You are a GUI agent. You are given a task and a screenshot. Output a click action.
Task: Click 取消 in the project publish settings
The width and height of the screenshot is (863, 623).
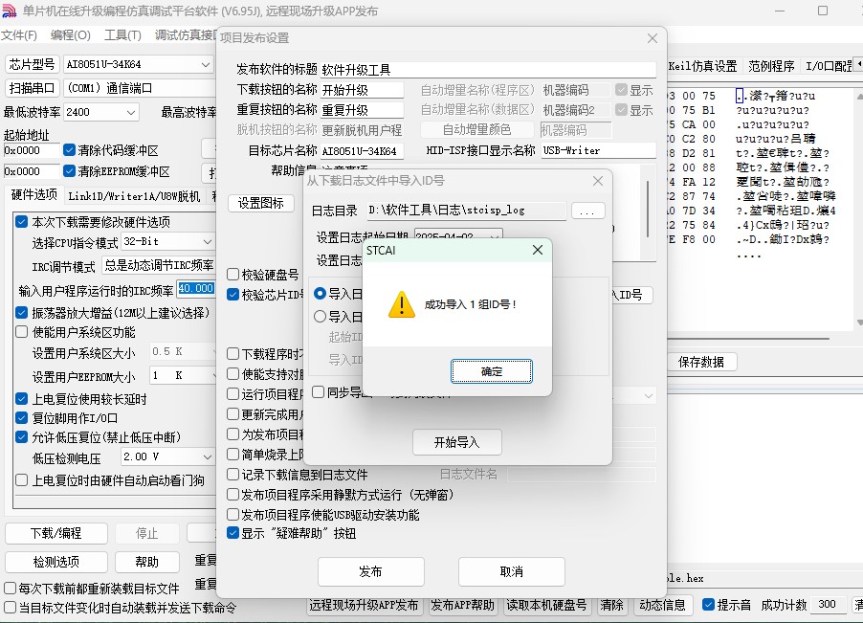coord(511,571)
